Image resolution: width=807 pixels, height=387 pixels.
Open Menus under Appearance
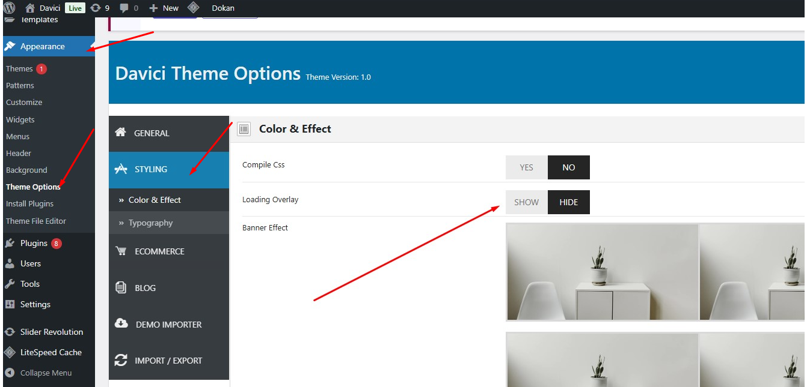pyautogui.click(x=18, y=136)
